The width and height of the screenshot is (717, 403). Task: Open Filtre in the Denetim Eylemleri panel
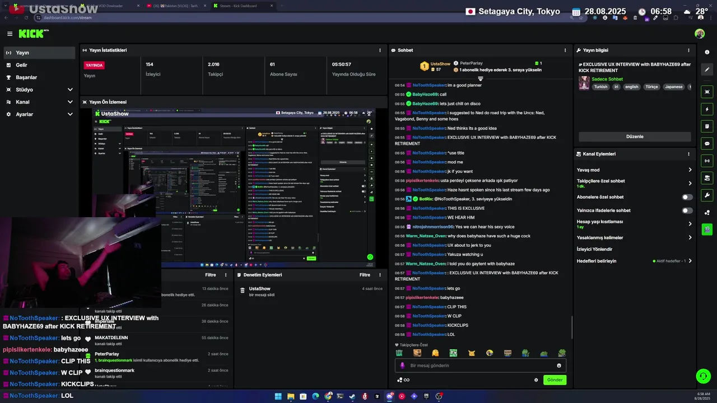[365, 275]
